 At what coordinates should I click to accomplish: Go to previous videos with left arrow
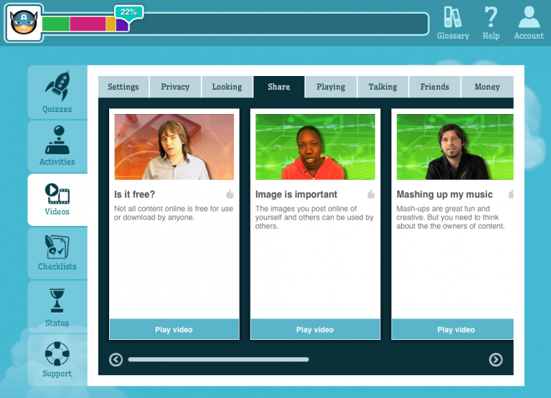(x=116, y=359)
